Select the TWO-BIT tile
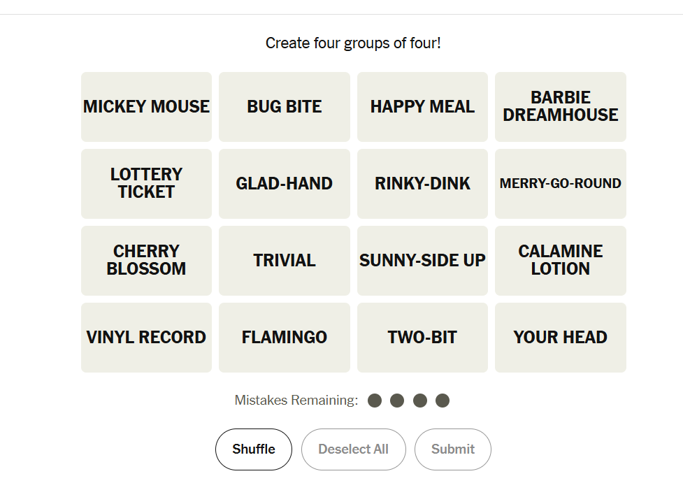Screen dimensions: 683x497 coord(422,338)
